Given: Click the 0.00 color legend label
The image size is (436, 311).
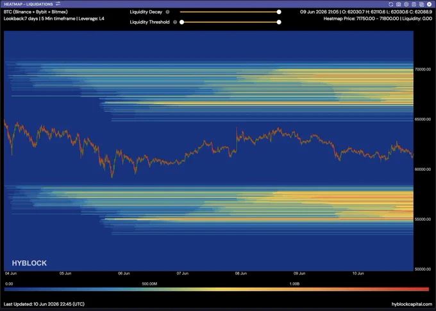Looking at the screenshot, I should tap(9, 284).
